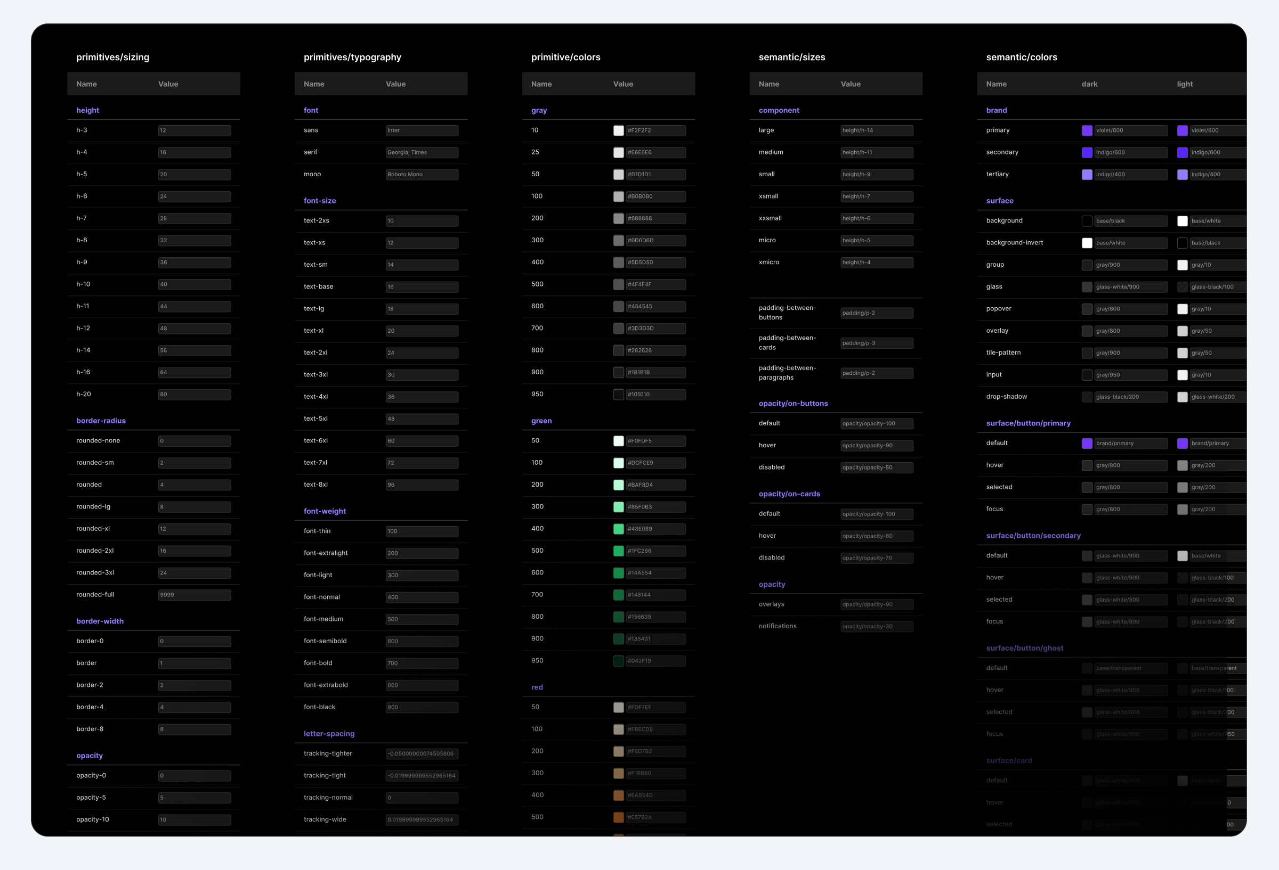Click overlays opacity value field
Screen dimensions: 1279x870
click(x=876, y=604)
